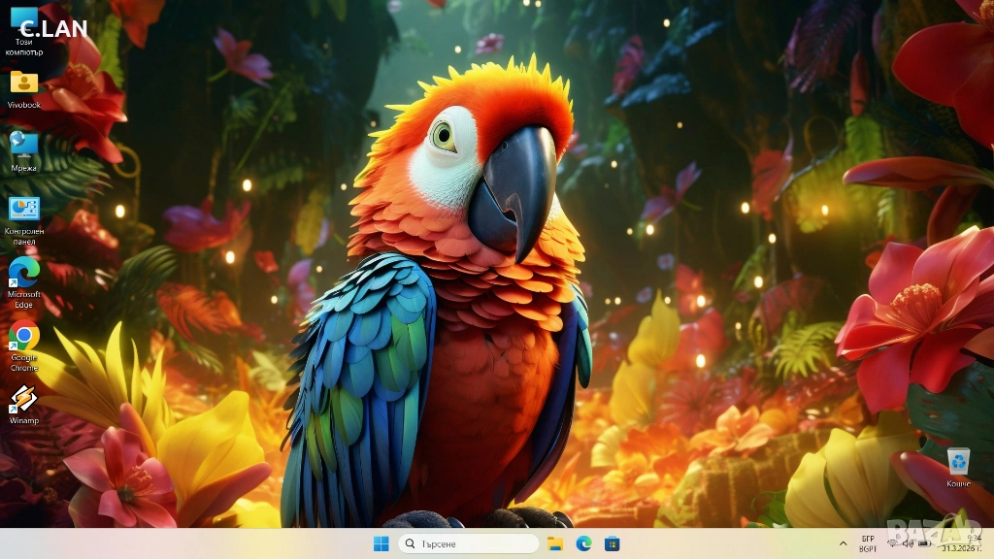Open the БГР keyboard language switcher
994x559 pixels.
pos(868,543)
